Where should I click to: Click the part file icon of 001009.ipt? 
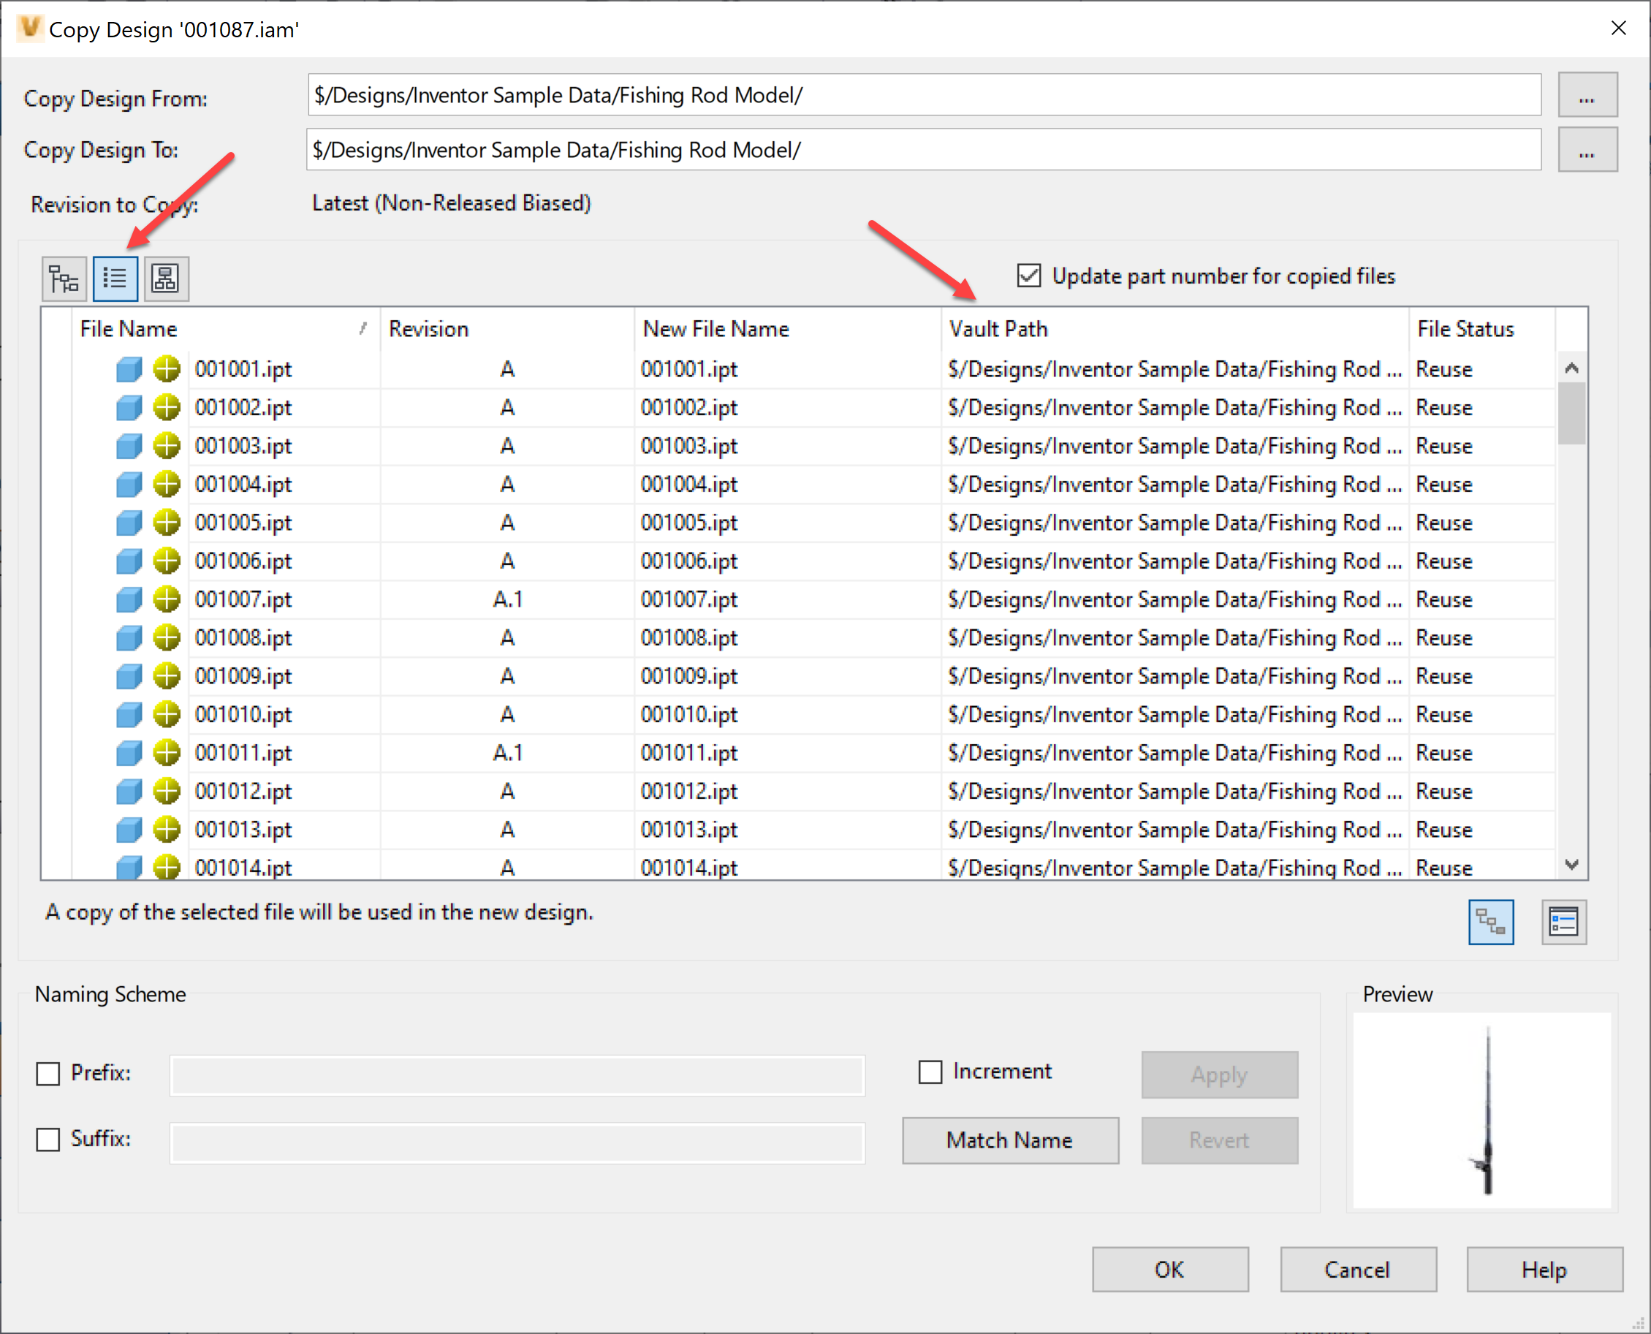(x=129, y=677)
